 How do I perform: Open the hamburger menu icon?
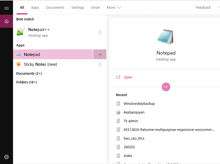(x=7, y=8)
